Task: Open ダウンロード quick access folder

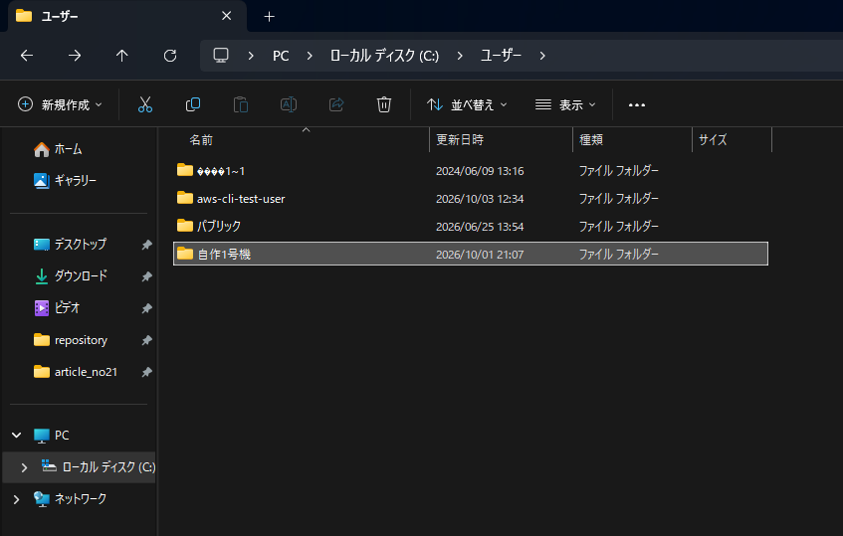Action: (x=81, y=275)
